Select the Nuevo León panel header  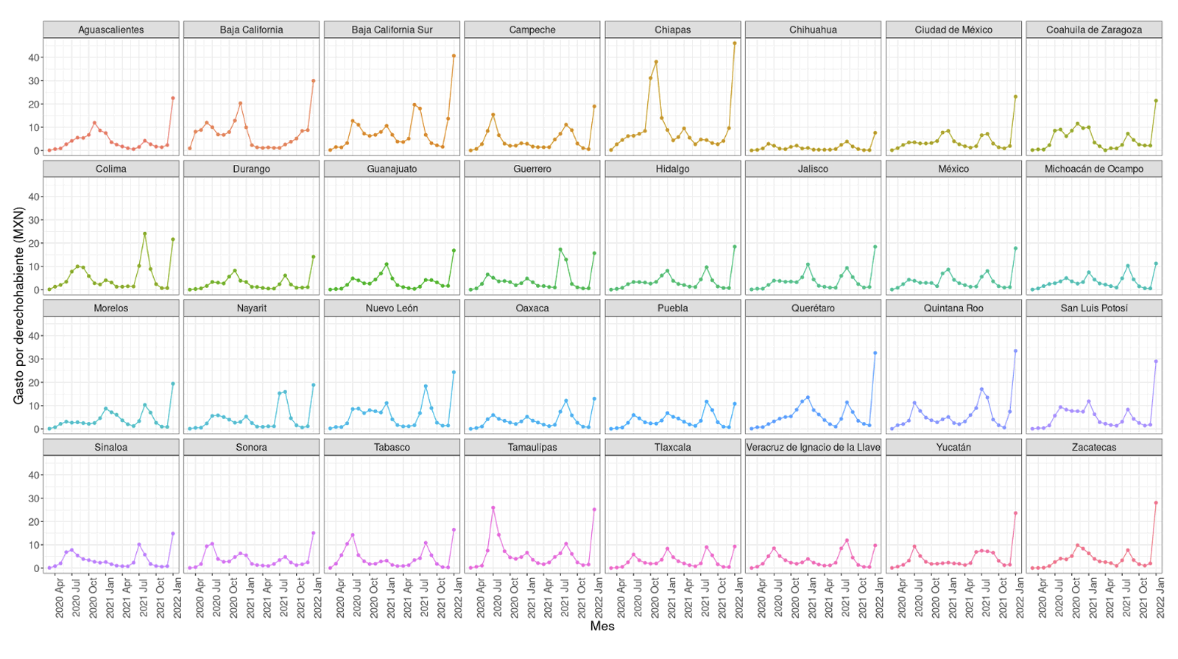pos(392,308)
